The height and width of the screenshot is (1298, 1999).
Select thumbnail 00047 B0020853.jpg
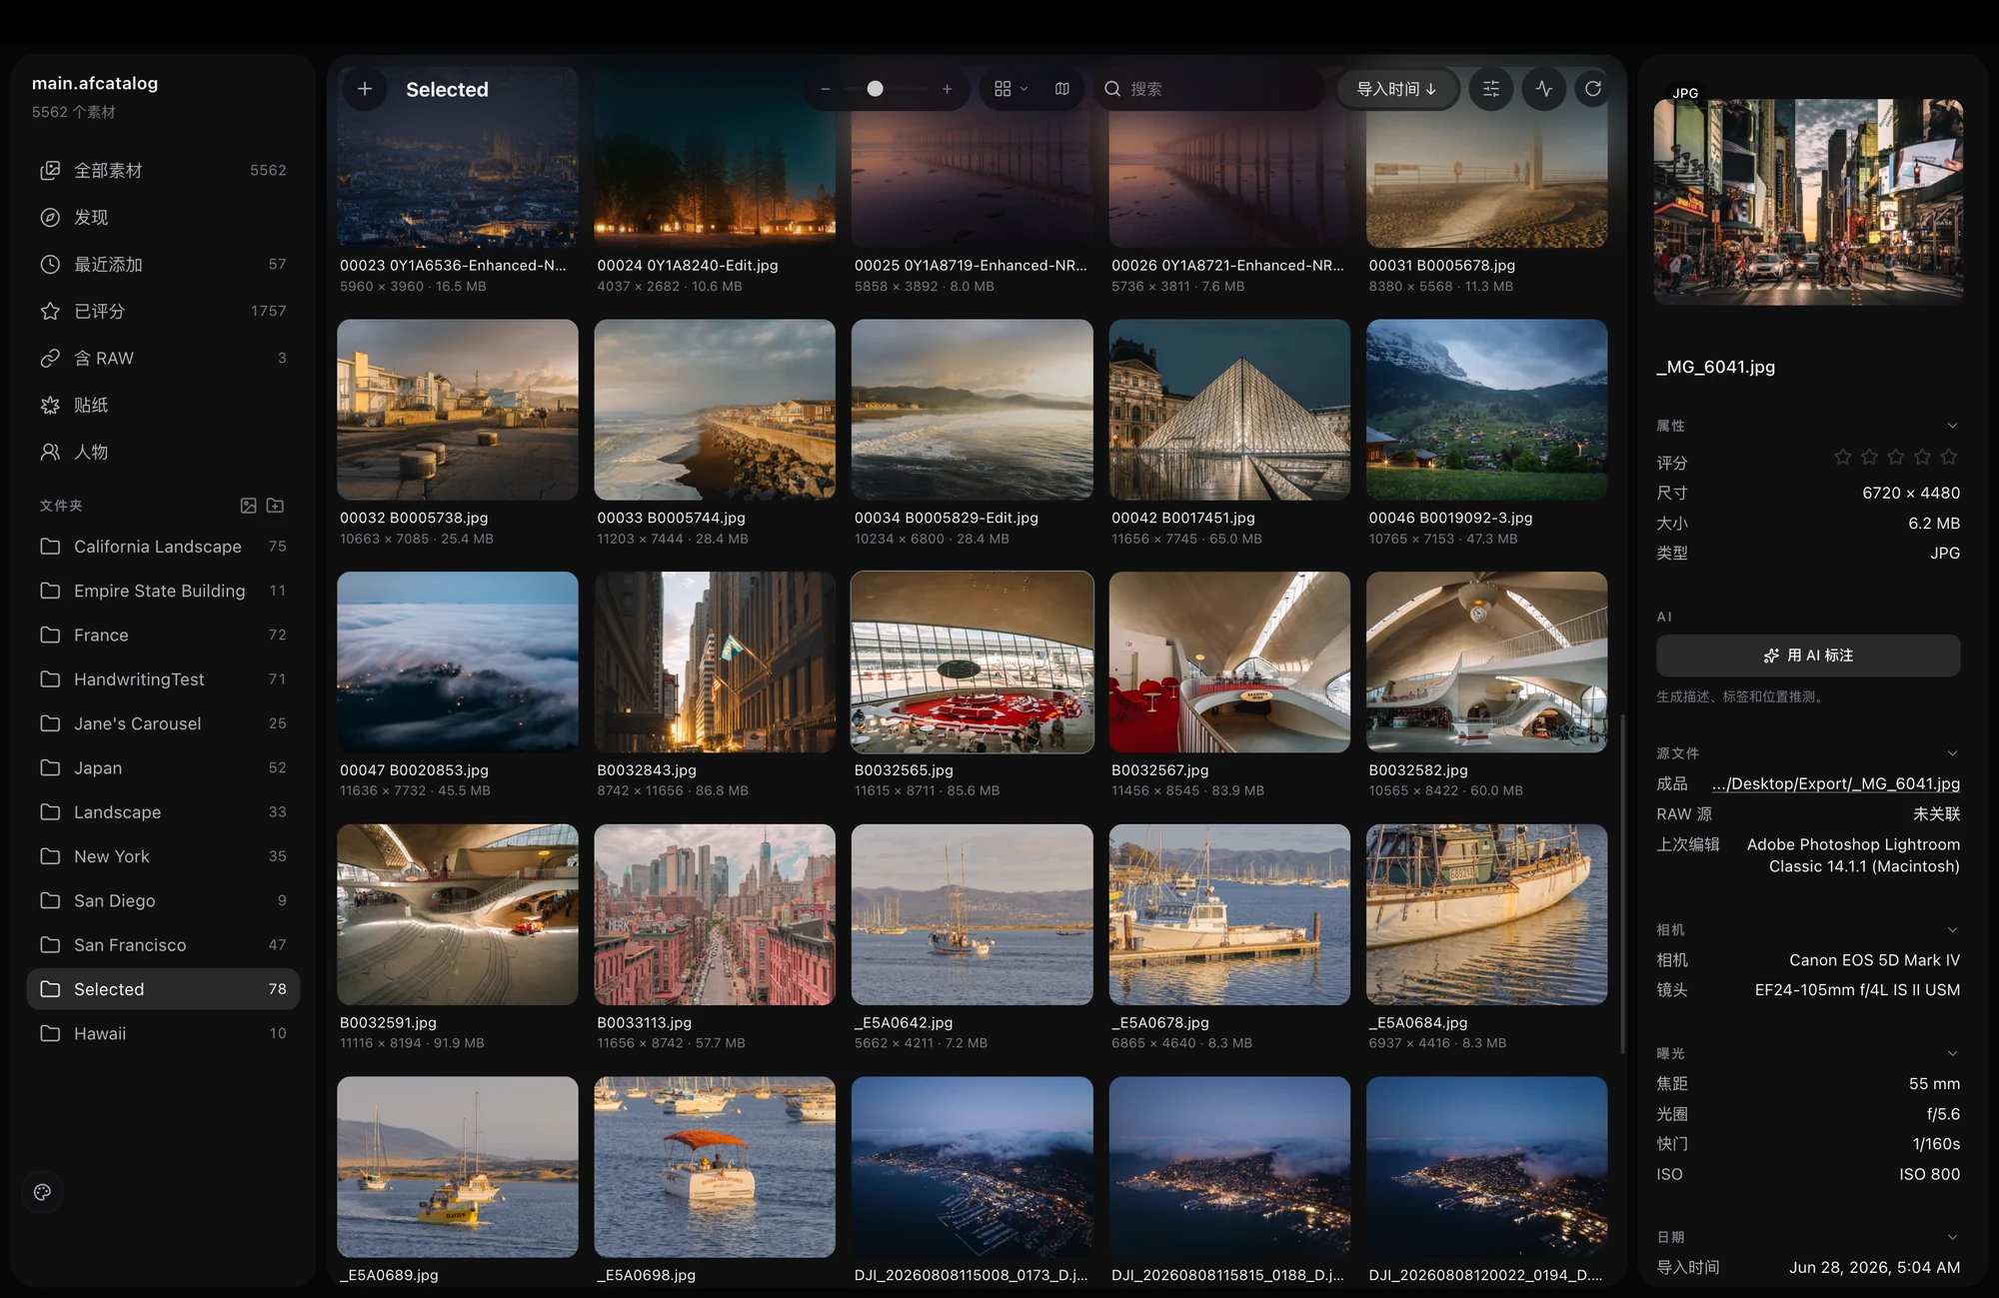[458, 661]
